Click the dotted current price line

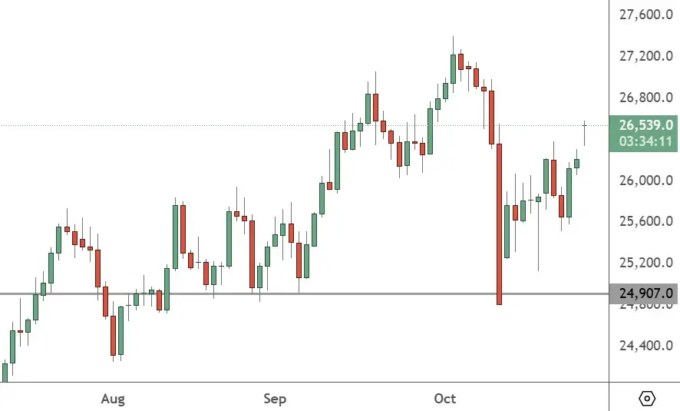pyautogui.click(x=230, y=125)
